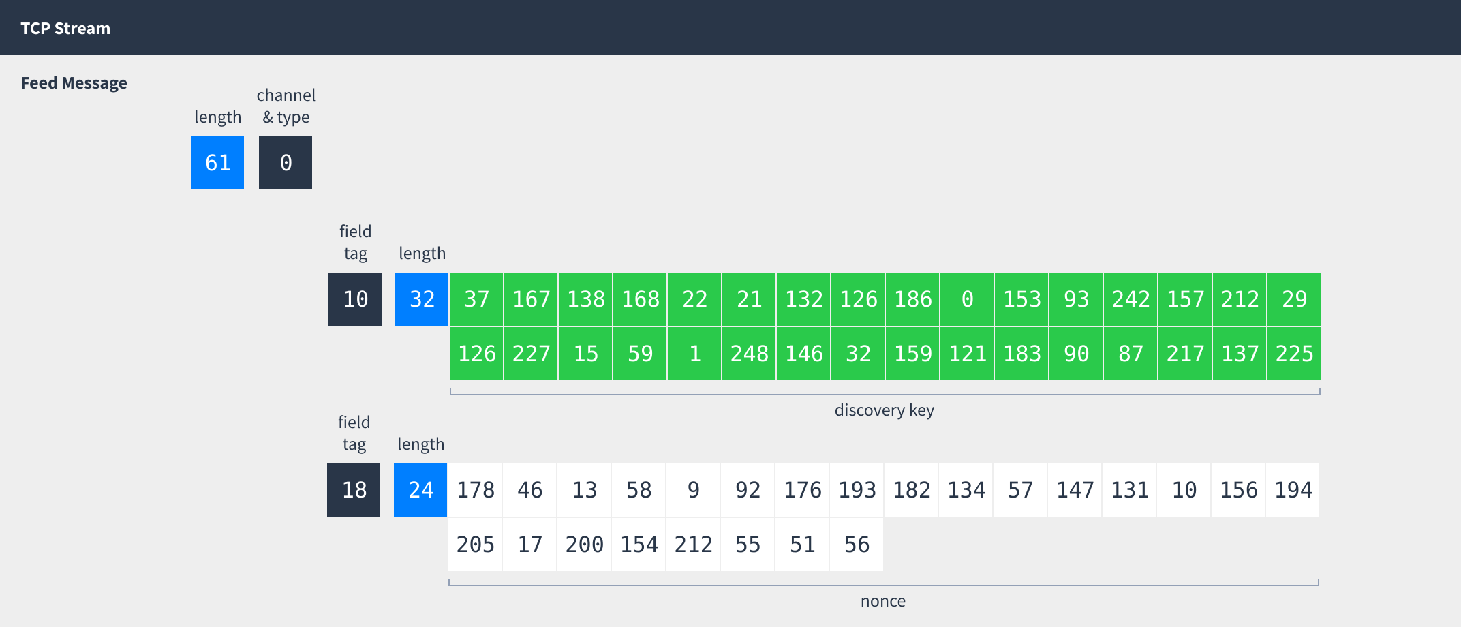
Task: Click the nonce byte 194
Action: pyautogui.click(x=1293, y=490)
